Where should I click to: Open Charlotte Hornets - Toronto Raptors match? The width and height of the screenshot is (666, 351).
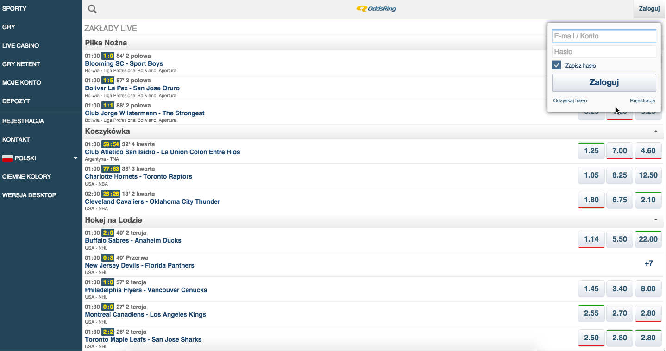pyautogui.click(x=138, y=176)
